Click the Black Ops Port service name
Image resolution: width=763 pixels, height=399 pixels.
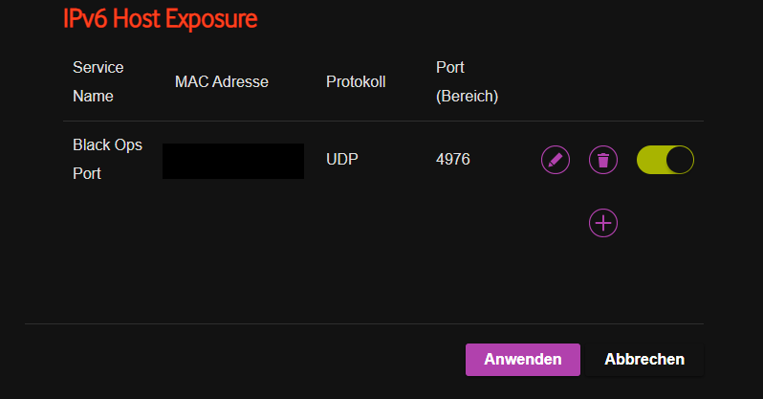pos(107,159)
